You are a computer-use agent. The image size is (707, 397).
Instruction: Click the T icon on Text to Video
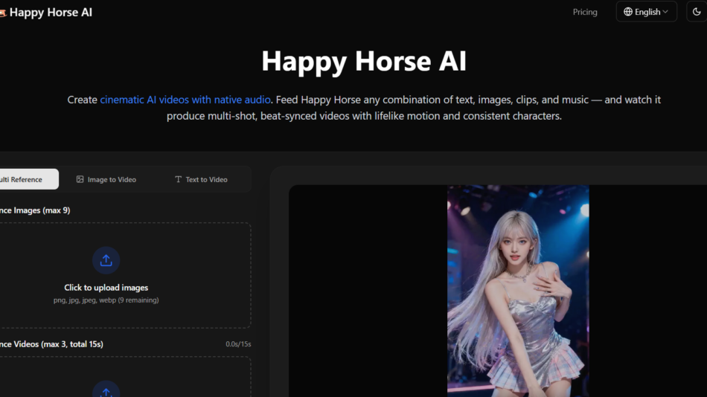pyautogui.click(x=178, y=179)
